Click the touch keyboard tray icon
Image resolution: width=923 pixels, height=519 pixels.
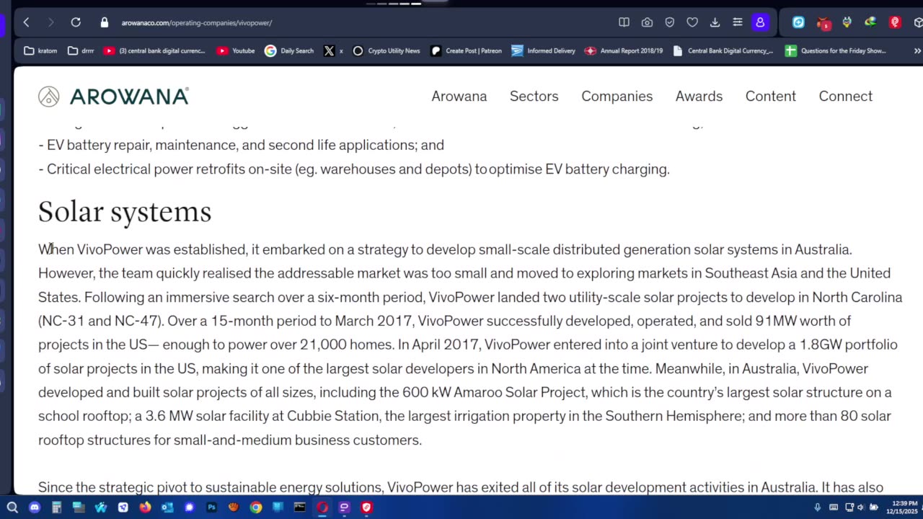point(834,507)
